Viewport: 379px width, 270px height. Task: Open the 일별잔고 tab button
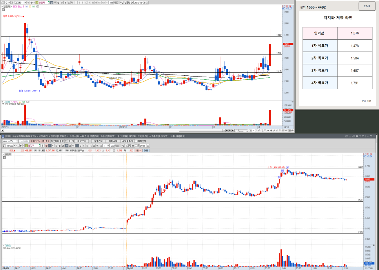coord(98,141)
